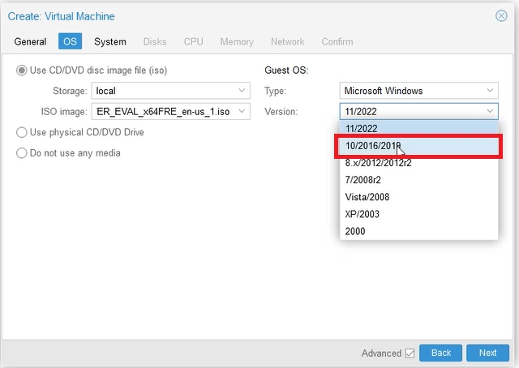The width and height of the screenshot is (519, 368).
Task: Click the active OS tab
Action: 70,41
